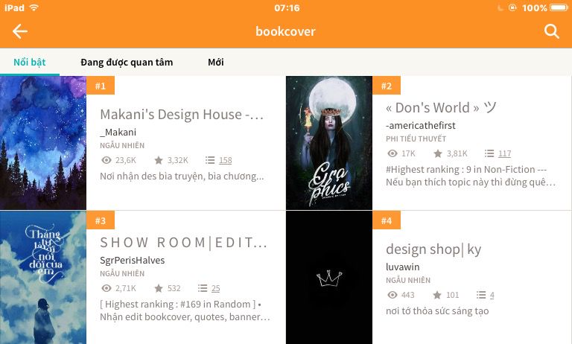Tap the Graphics moon woman cover thumbnail
Screen dimensions: 572x344
pyautogui.click(x=329, y=143)
